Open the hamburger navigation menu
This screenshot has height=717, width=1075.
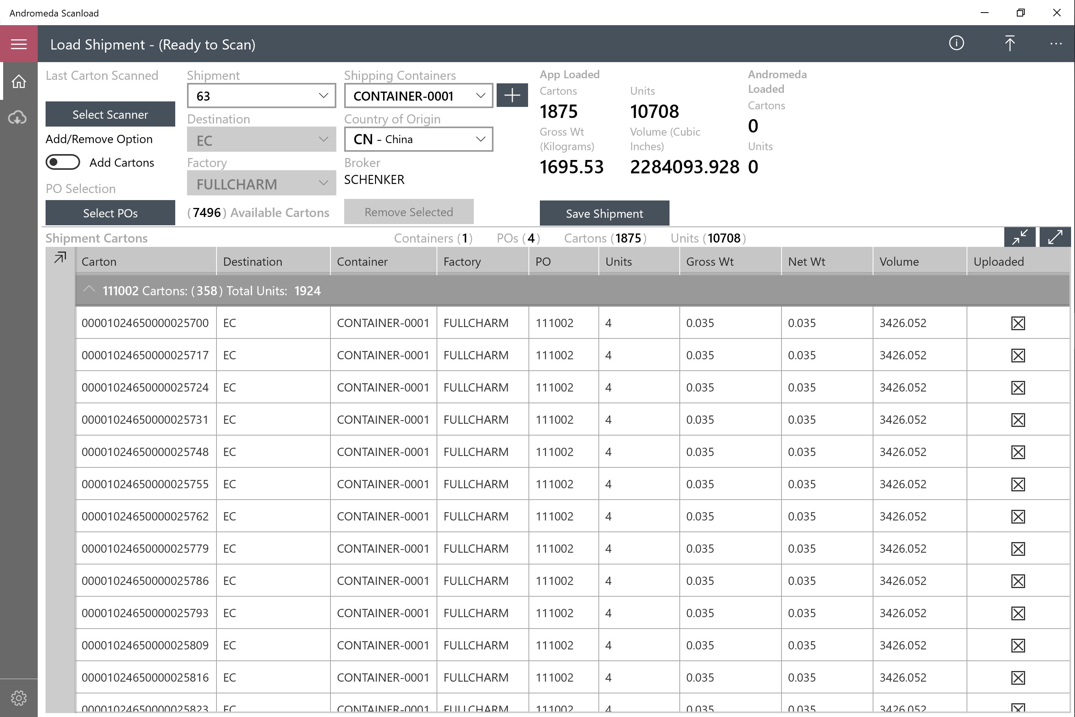tap(19, 44)
